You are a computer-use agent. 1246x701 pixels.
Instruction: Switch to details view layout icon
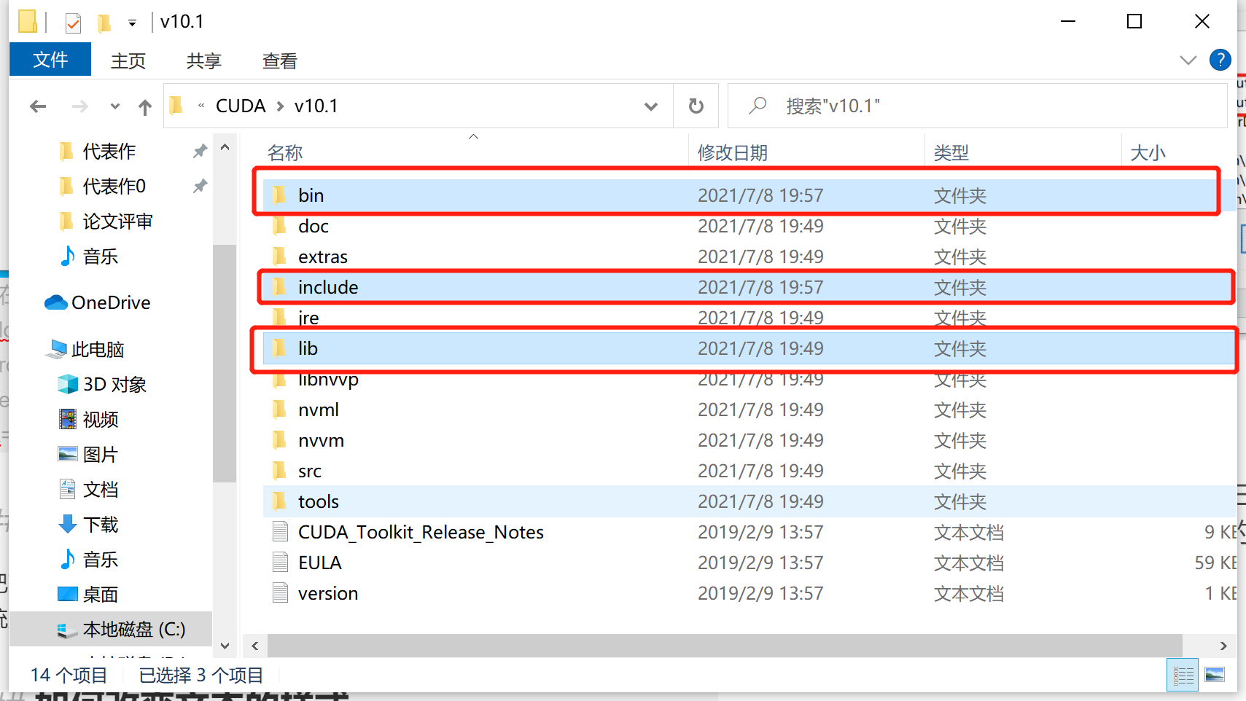coord(1183,675)
